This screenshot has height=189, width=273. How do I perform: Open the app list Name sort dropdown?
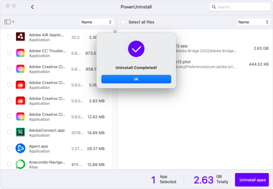97,22
